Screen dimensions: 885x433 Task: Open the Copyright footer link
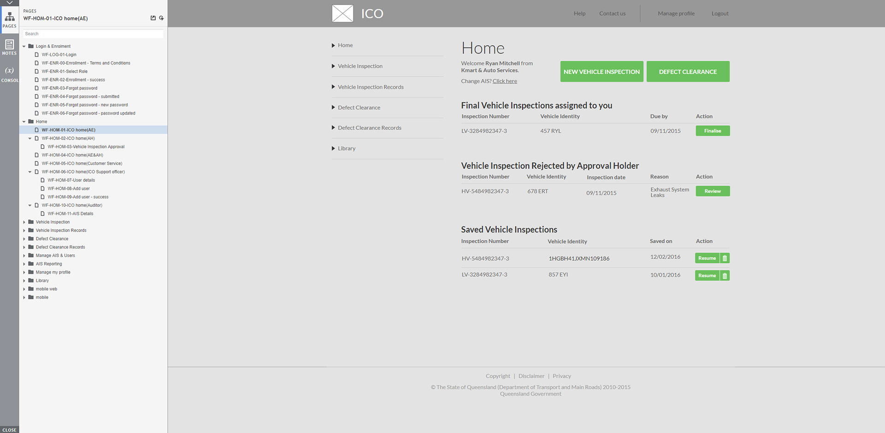pyautogui.click(x=498, y=376)
